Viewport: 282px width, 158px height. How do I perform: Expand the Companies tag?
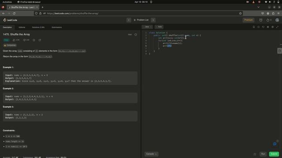click(10, 45)
